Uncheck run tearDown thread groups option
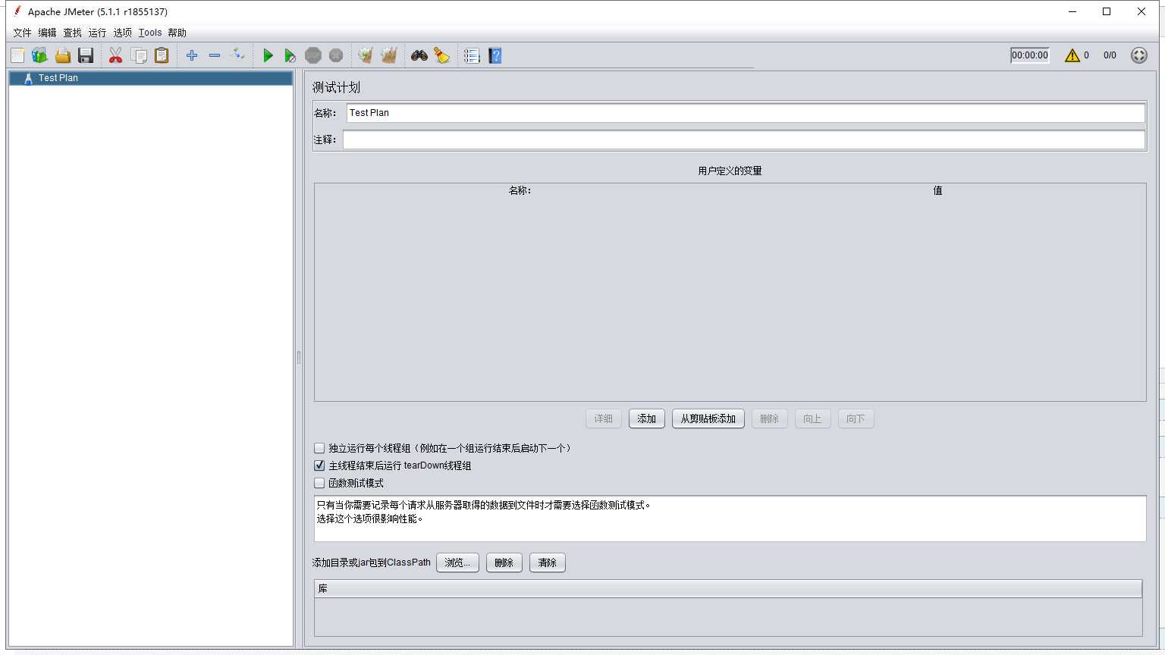The height and width of the screenshot is (655, 1165). click(x=319, y=465)
